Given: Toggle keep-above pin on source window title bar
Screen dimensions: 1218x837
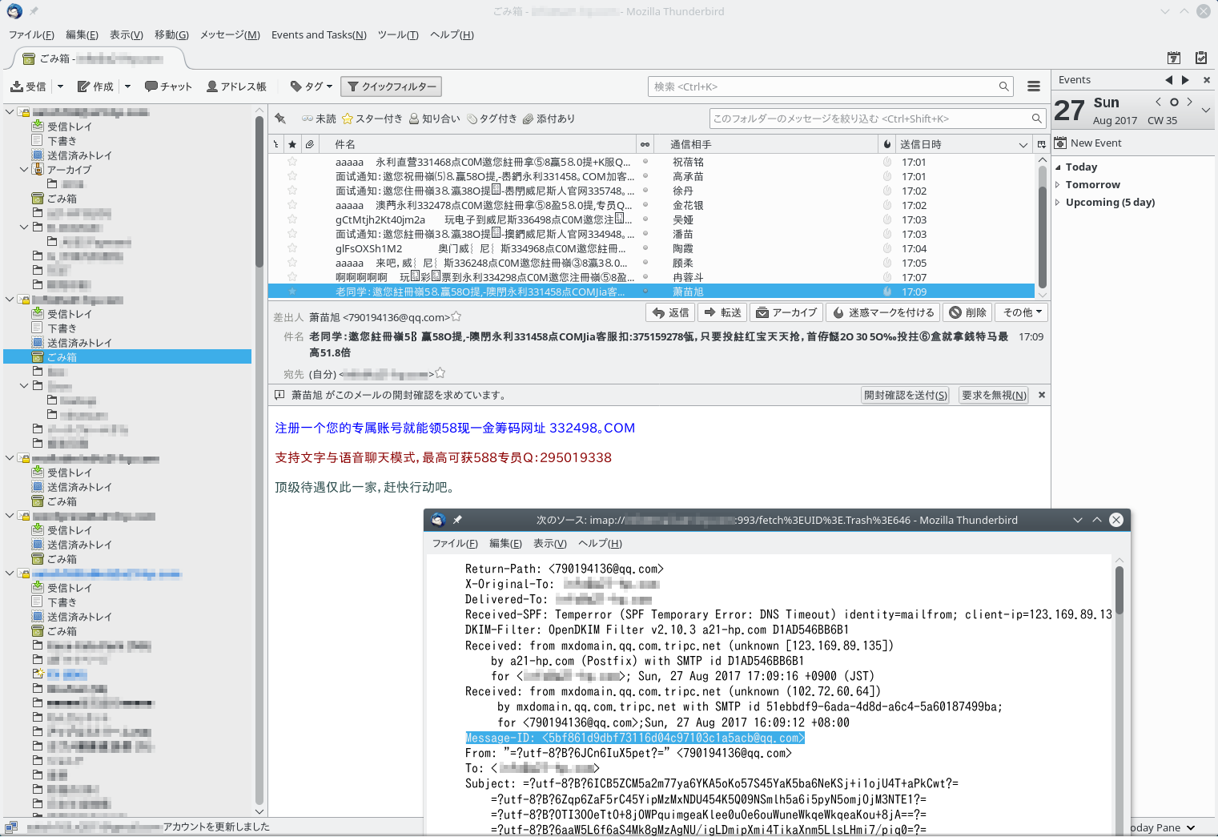Looking at the screenshot, I should click(x=457, y=520).
